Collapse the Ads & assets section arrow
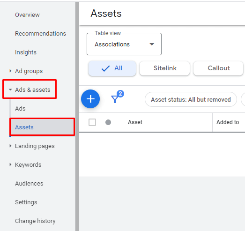245x231 pixels. [10, 89]
